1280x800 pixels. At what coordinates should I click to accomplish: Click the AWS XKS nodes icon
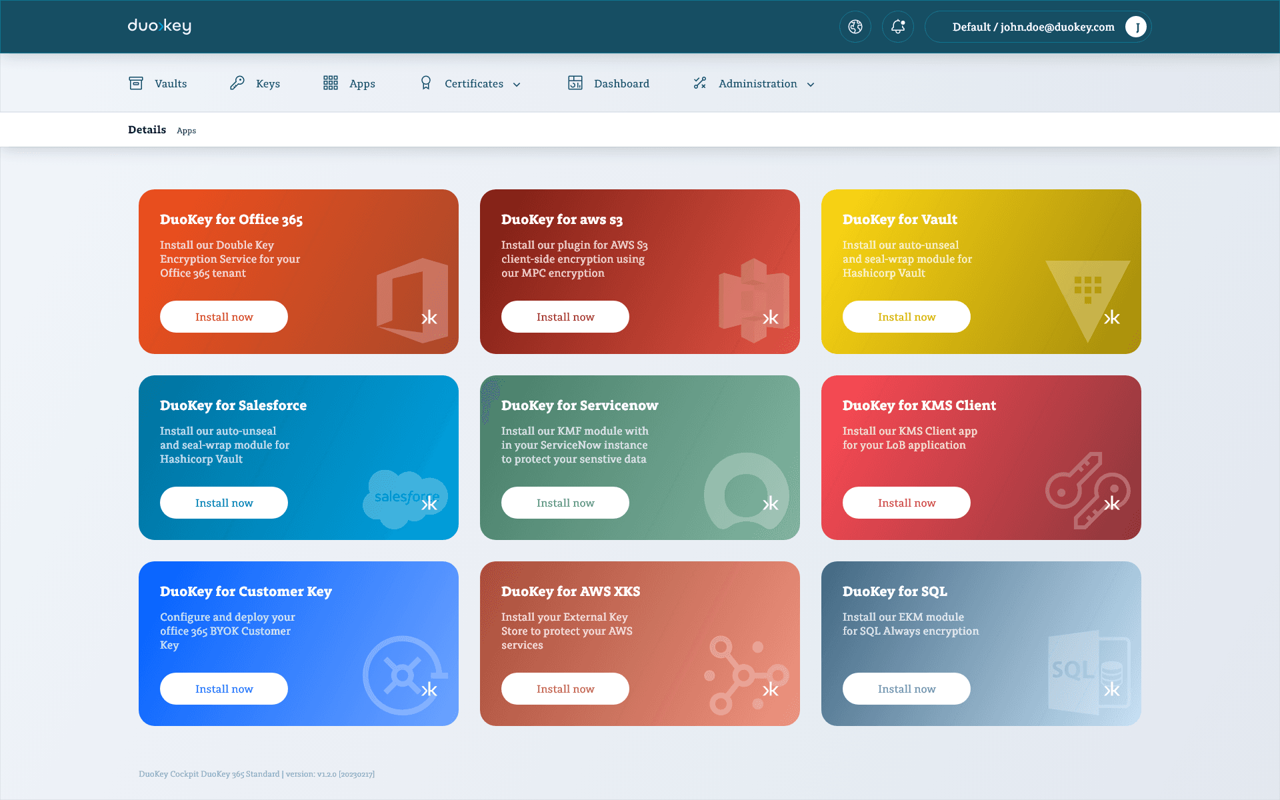click(747, 675)
